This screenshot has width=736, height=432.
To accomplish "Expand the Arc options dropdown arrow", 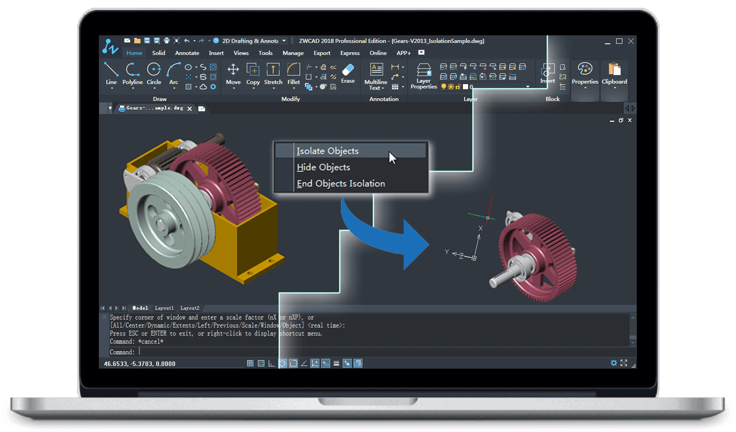I will click(174, 88).
